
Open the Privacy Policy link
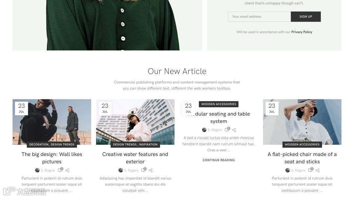(302, 32)
